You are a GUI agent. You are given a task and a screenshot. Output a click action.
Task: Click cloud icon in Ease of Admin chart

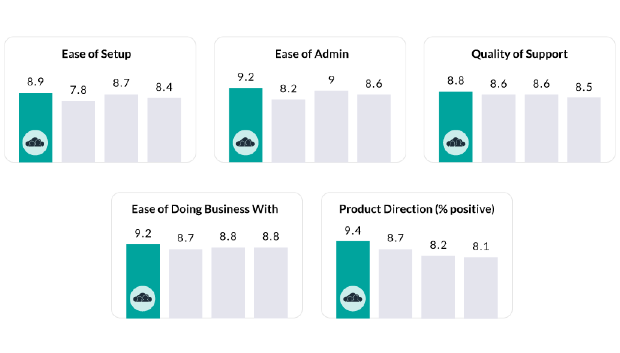(x=246, y=143)
